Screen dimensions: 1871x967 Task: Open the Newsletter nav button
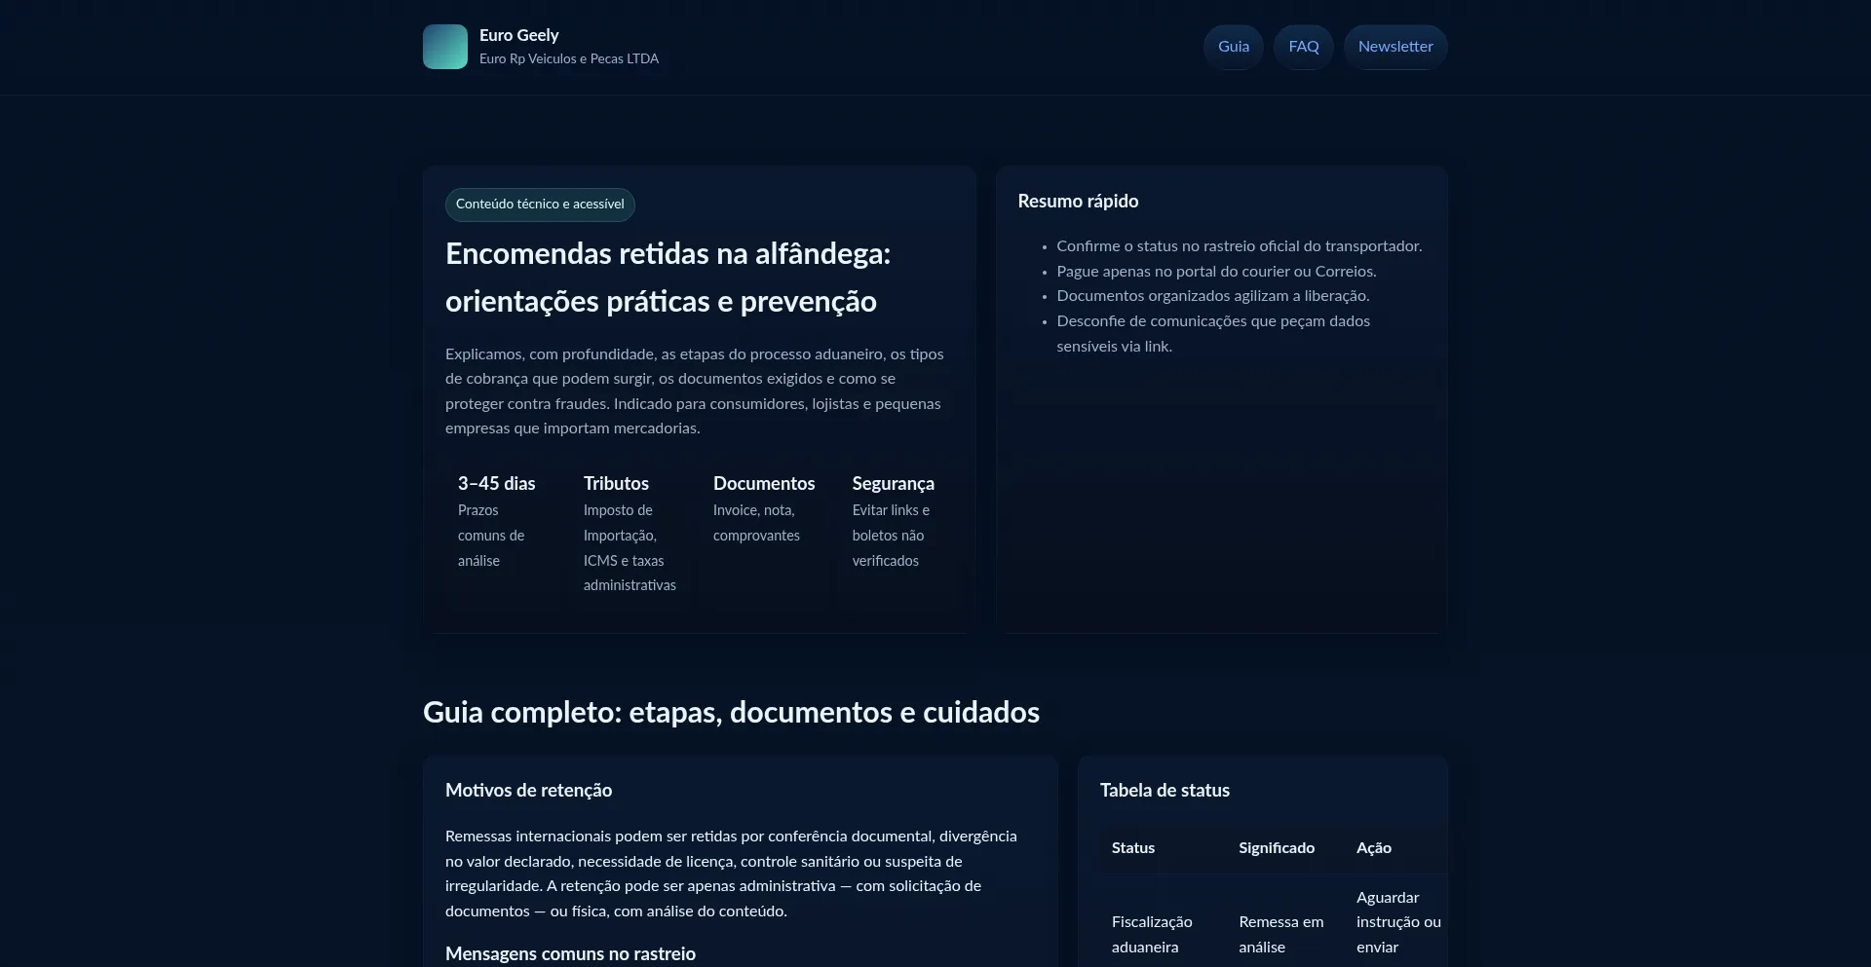[1394, 47]
